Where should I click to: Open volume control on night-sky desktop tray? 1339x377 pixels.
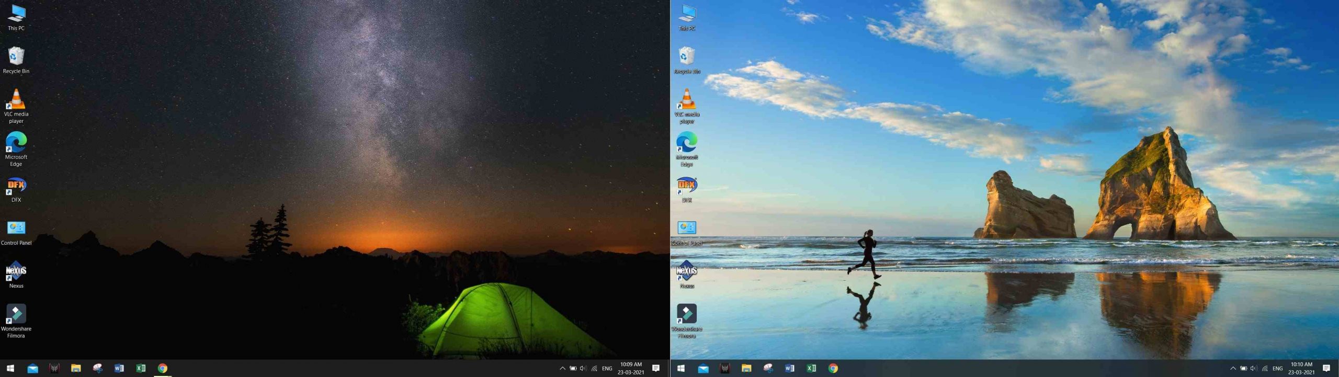click(583, 368)
